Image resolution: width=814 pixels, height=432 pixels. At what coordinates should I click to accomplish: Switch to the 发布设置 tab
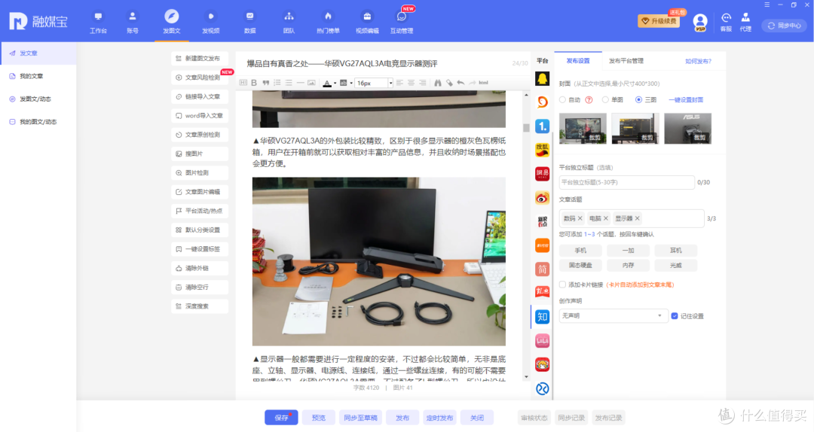click(x=578, y=61)
